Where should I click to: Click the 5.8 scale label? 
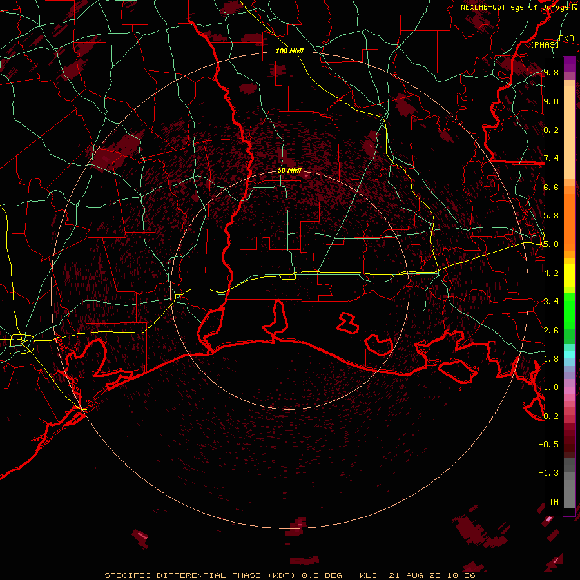(551, 216)
